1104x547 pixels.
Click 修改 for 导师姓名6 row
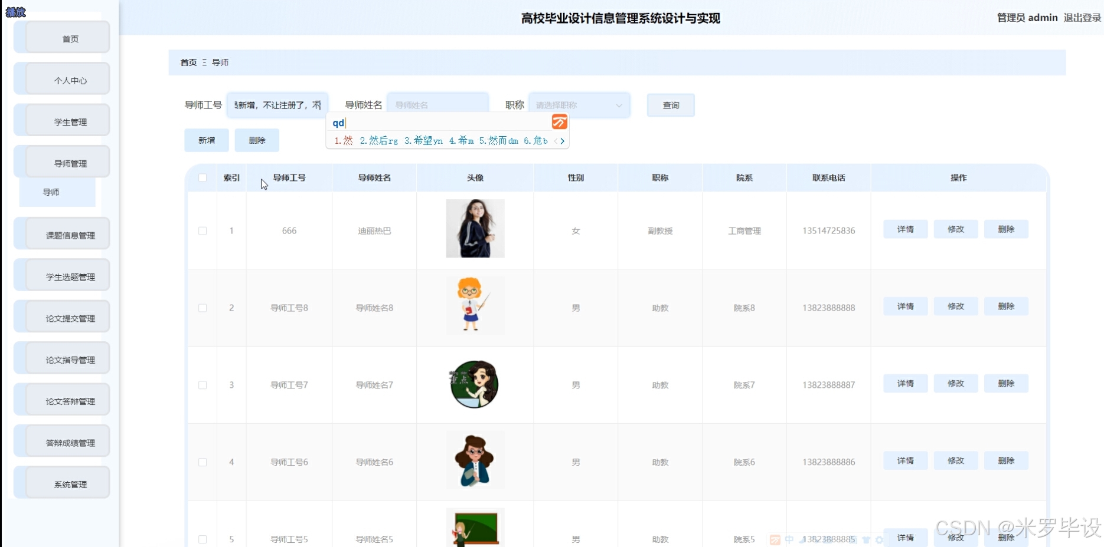[x=956, y=461]
